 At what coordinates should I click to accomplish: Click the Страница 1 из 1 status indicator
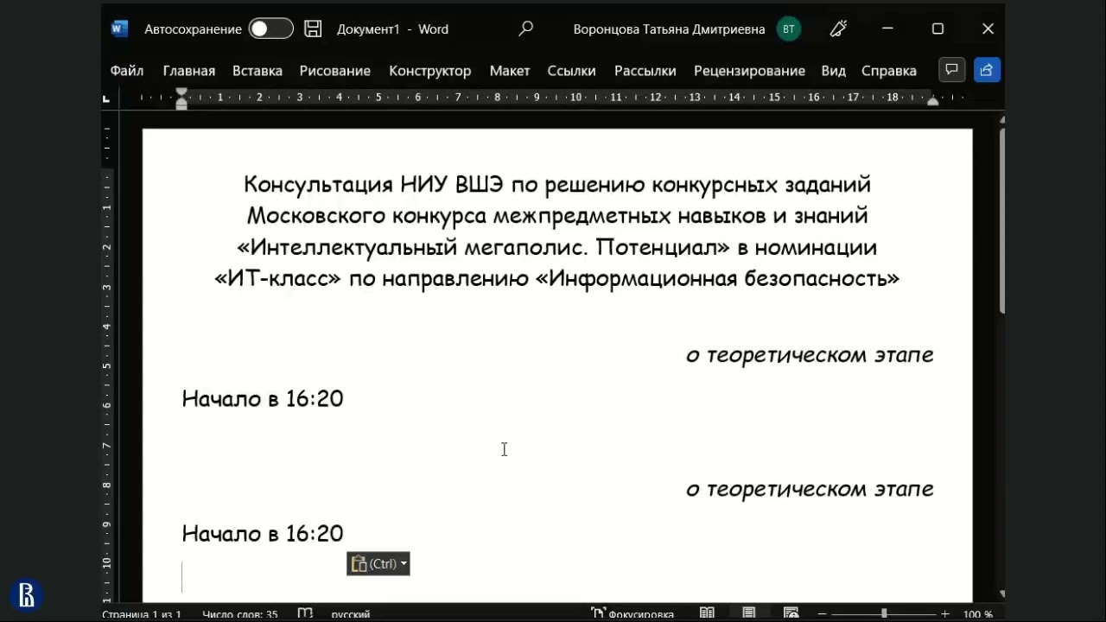[x=142, y=614]
